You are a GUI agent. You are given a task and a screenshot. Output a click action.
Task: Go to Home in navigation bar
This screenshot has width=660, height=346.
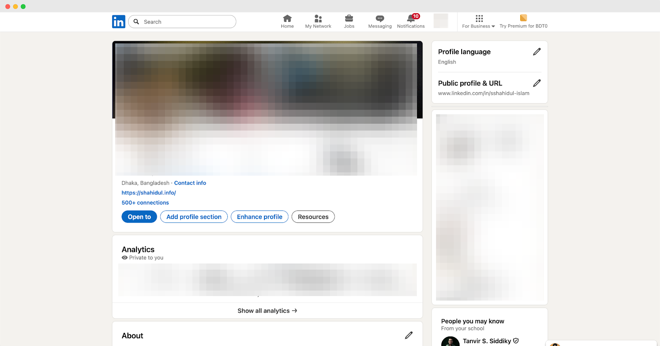287,22
